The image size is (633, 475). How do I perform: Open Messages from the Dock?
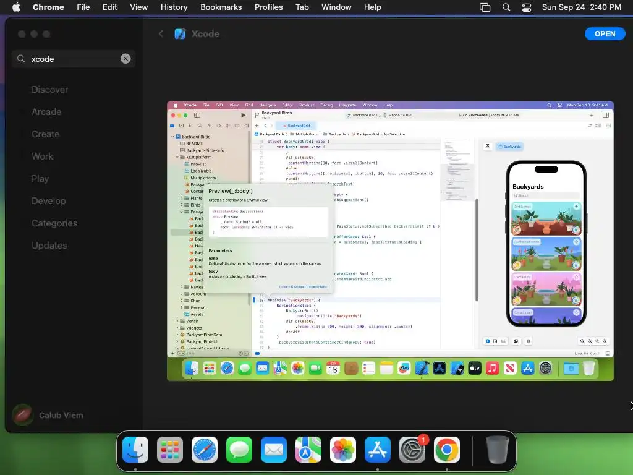239,450
